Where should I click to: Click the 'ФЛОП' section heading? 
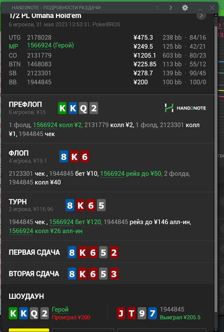[x=19, y=153]
